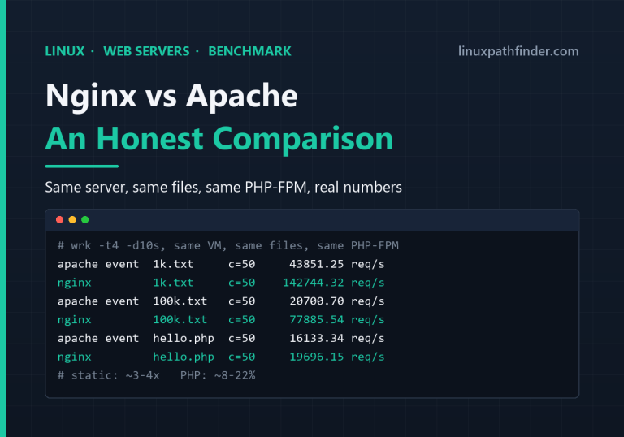
Task: Click the green dot in terminal header
Action: [x=85, y=219]
